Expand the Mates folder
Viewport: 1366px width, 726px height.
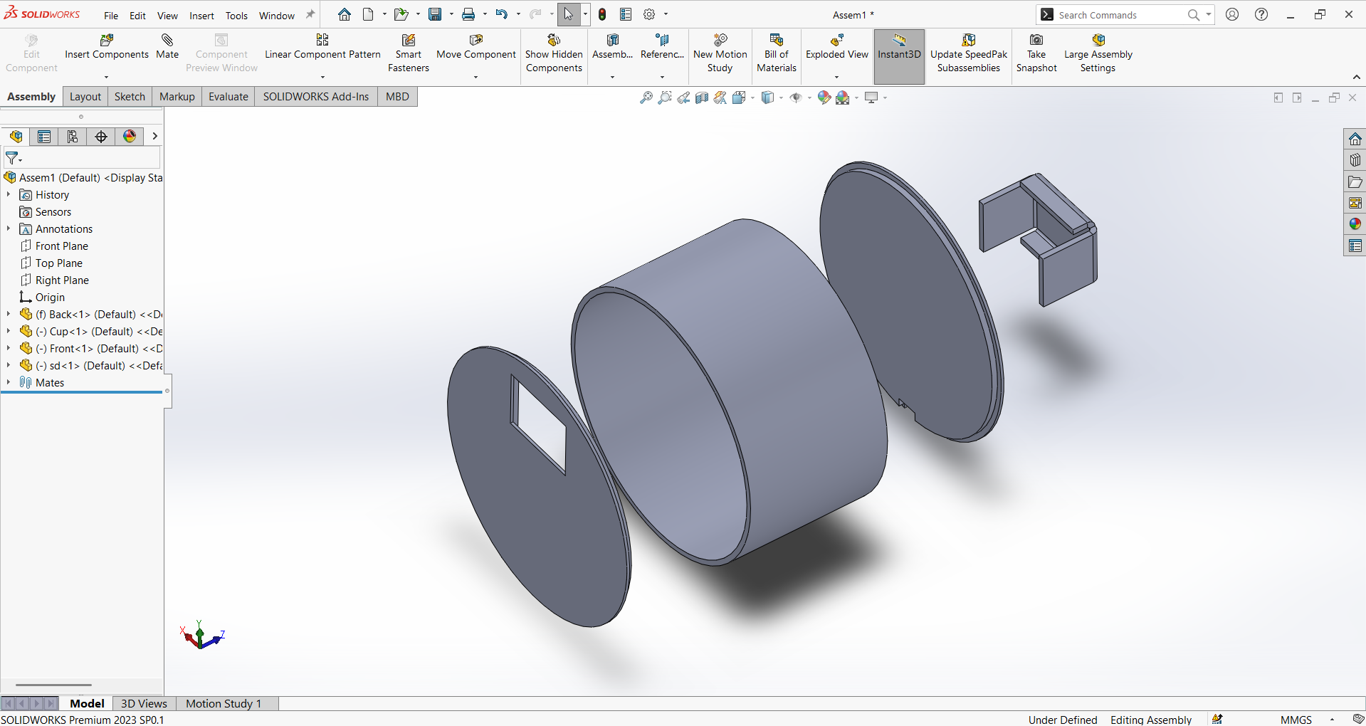[9, 382]
